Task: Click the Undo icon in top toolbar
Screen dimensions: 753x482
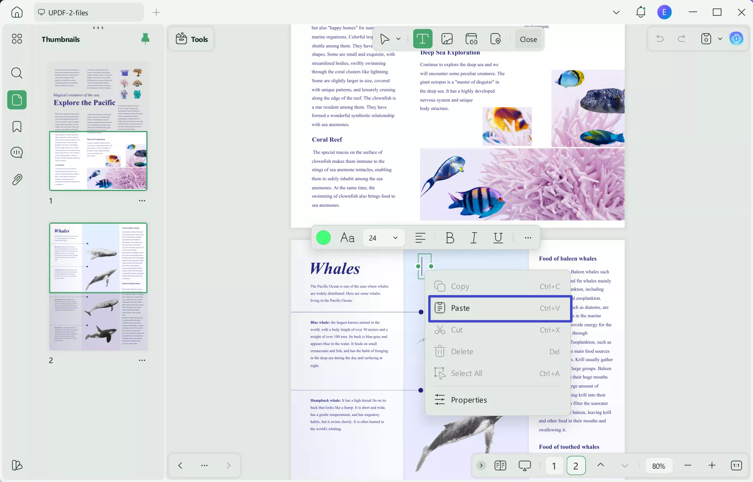Action: pos(660,38)
